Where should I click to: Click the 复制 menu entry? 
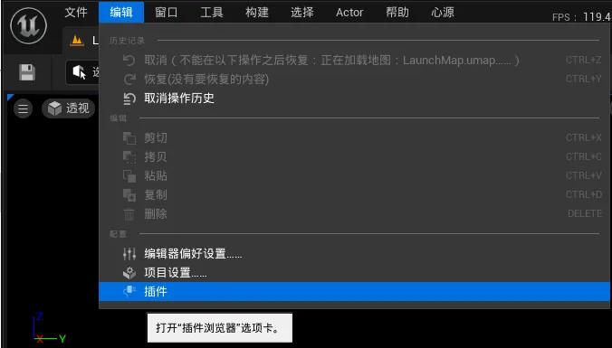click(354, 195)
